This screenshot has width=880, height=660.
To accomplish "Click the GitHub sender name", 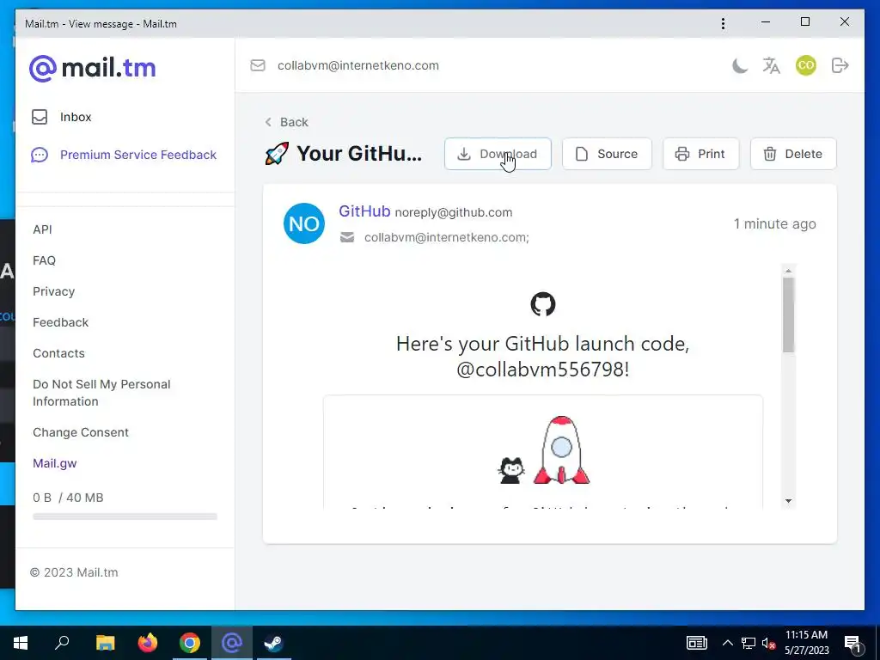I will point(364,211).
